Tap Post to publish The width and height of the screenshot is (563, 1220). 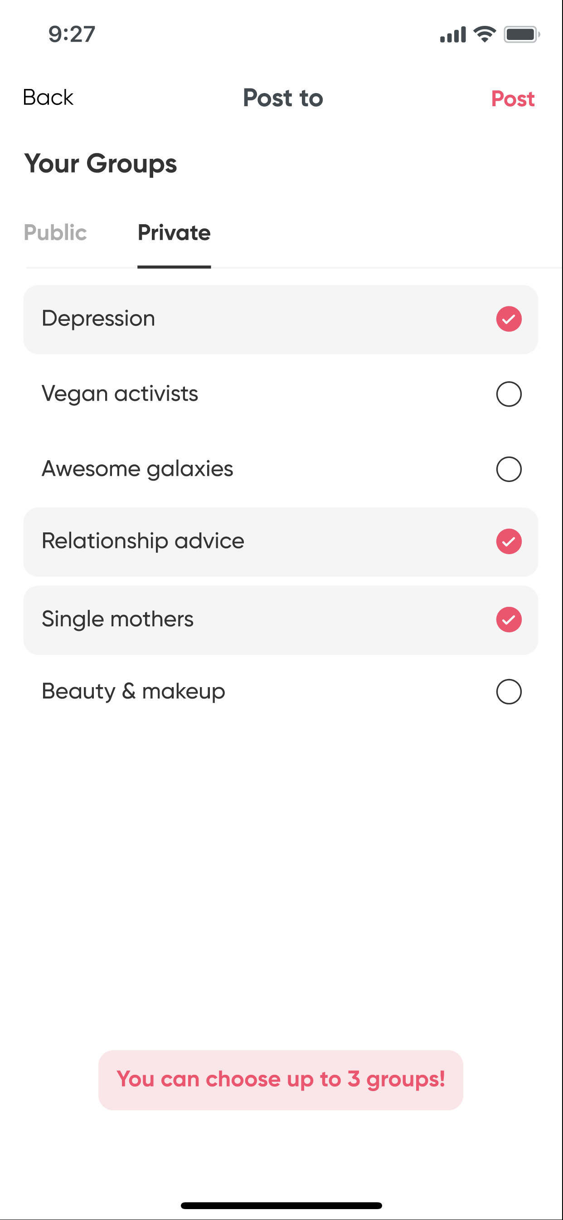pyautogui.click(x=512, y=98)
